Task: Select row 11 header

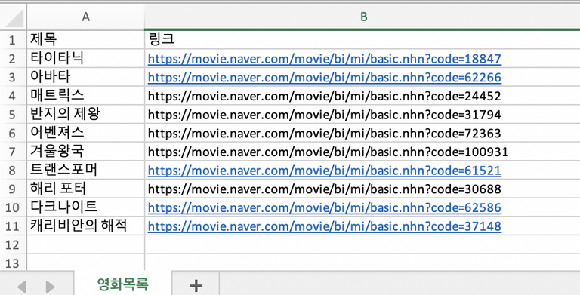Action: pos(13,226)
